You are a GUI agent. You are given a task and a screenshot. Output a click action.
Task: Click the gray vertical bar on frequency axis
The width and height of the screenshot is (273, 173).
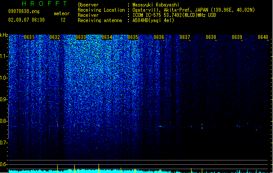pos(8,122)
